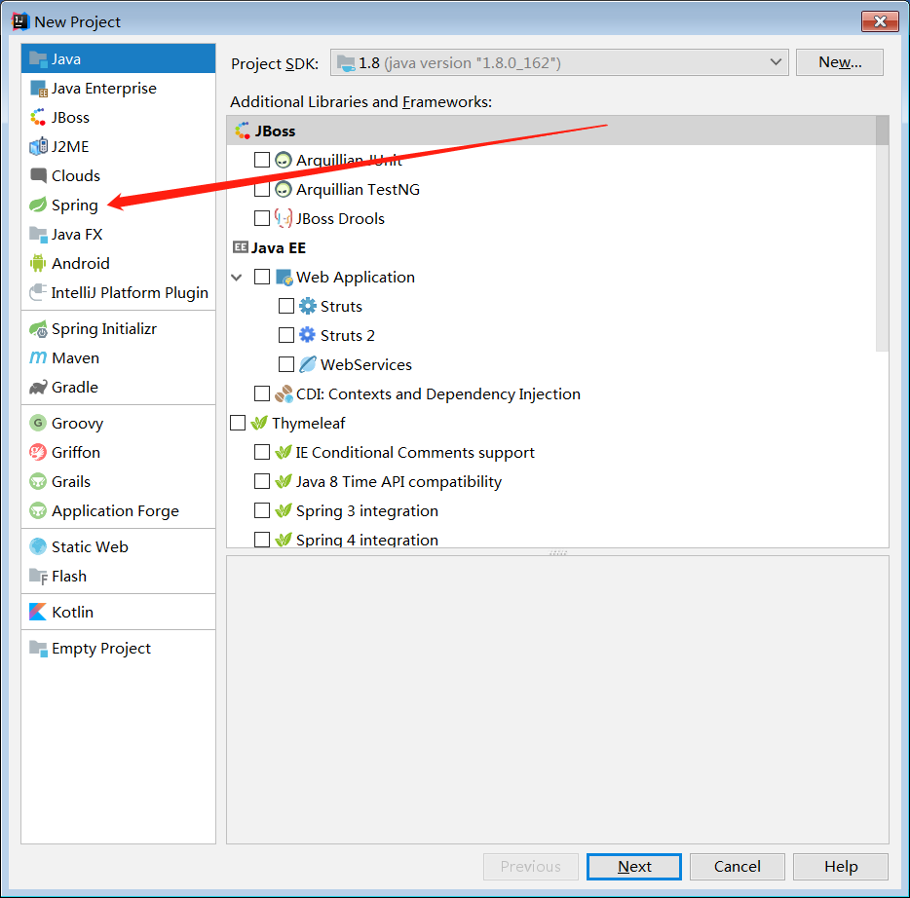910x898 pixels.
Task: Click the Android robot icon
Action: [x=38, y=263]
